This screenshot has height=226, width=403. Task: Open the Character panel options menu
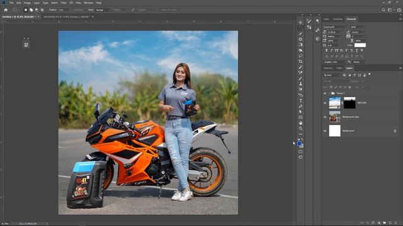(x=400, y=19)
